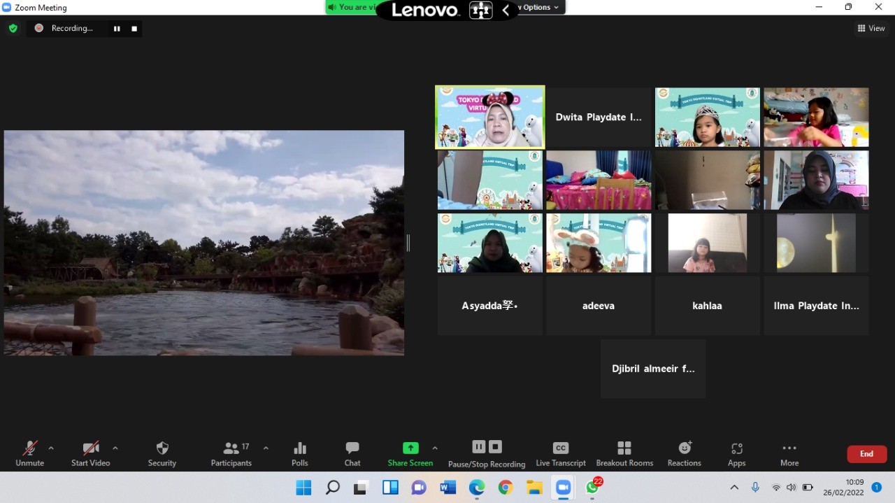Image resolution: width=895 pixels, height=503 pixels.
Task: Click the speaker volume tray icon
Action: pyautogui.click(x=792, y=487)
